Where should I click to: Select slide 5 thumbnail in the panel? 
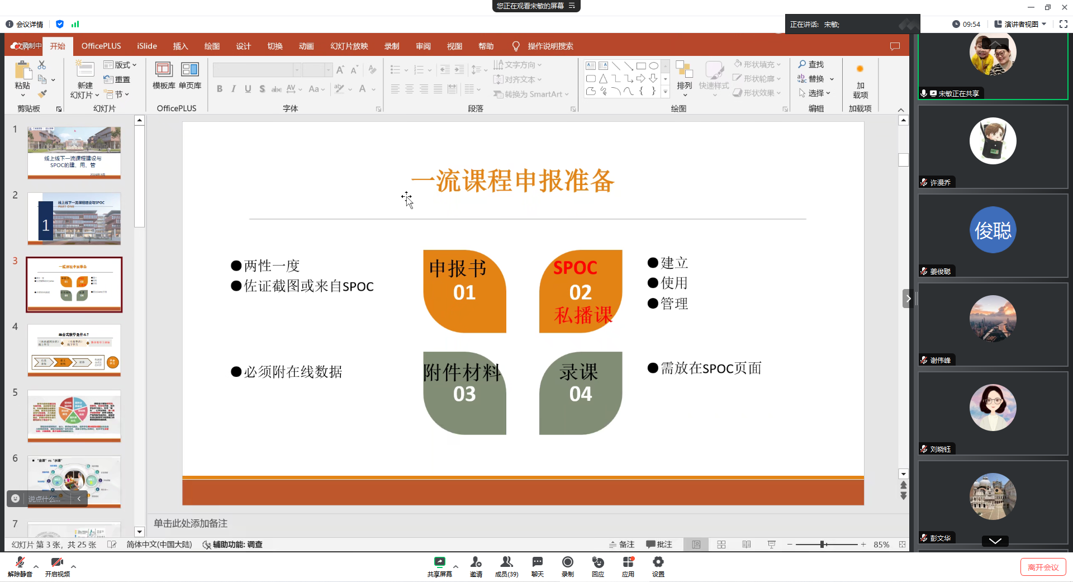[x=74, y=416]
